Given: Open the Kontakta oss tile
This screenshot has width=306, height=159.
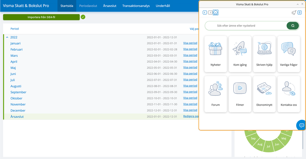Looking at the screenshot, I should point(289,94).
